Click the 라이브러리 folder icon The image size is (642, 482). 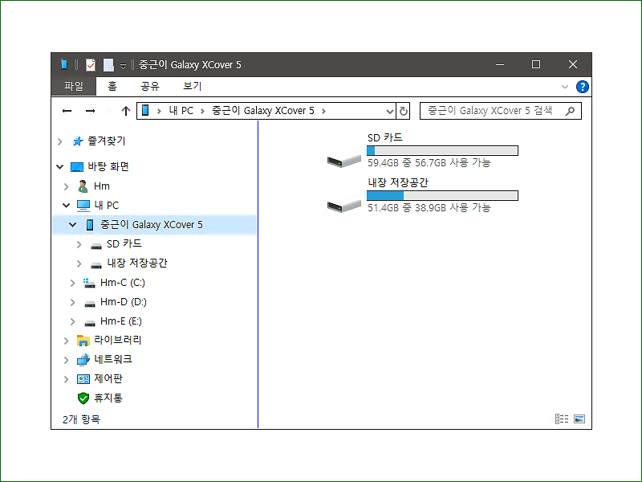click(x=83, y=340)
